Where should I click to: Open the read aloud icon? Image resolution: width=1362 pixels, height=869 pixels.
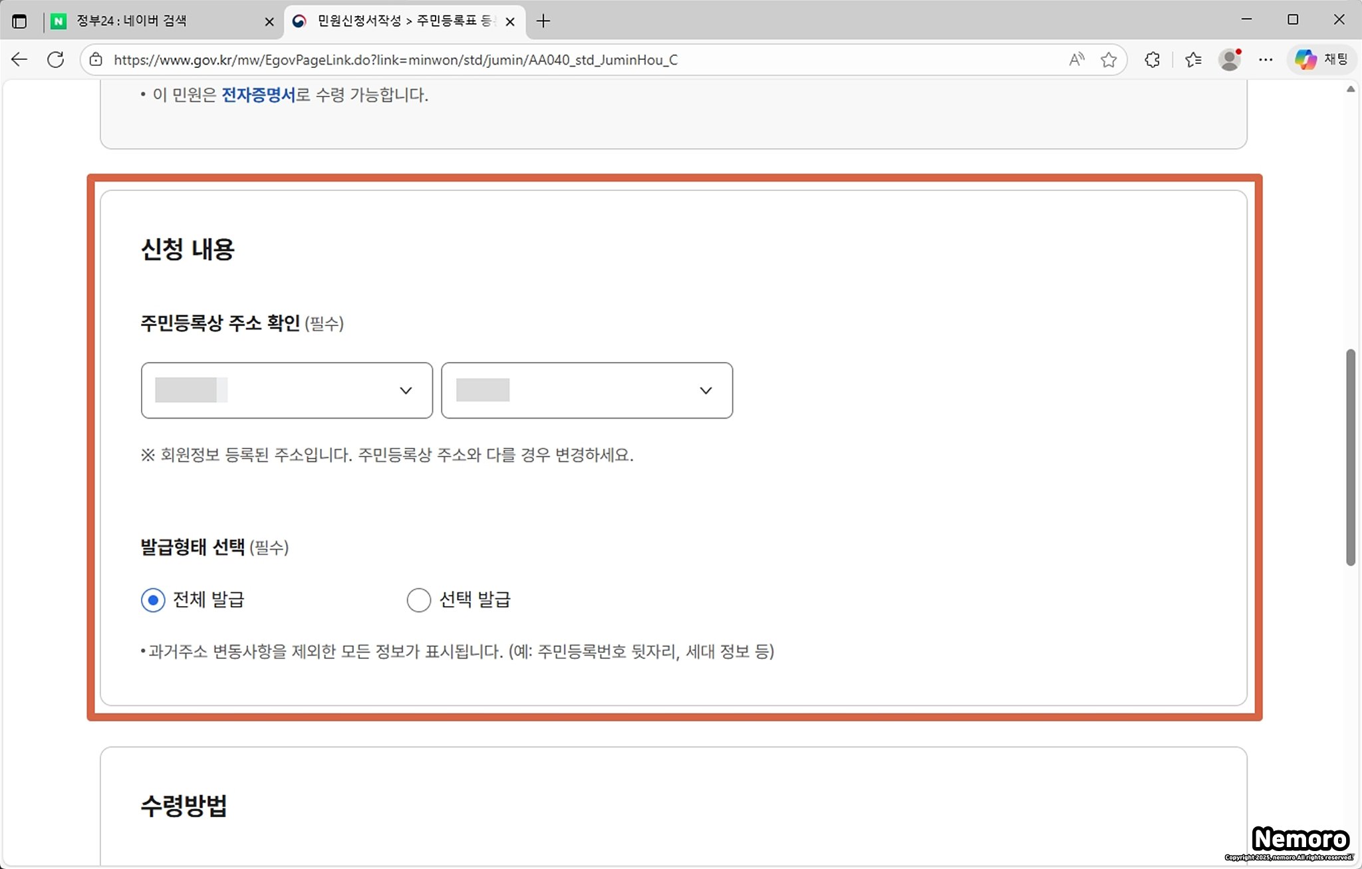(1076, 60)
